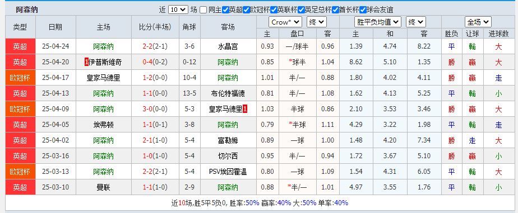Open the 曼联 team link

point(103,187)
